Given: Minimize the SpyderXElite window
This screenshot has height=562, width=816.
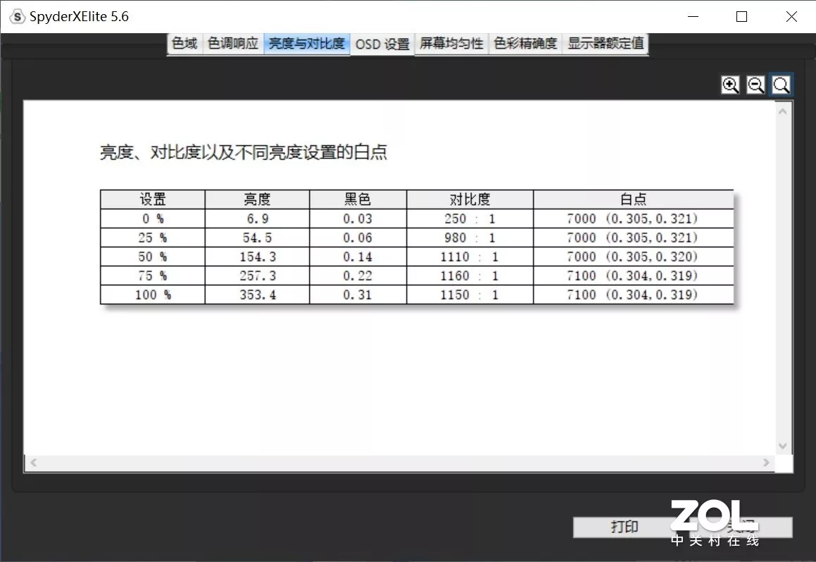Looking at the screenshot, I should point(693,17).
